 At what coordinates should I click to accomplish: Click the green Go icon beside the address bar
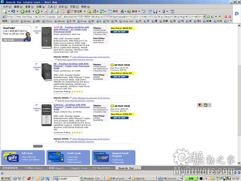click(x=209, y=17)
